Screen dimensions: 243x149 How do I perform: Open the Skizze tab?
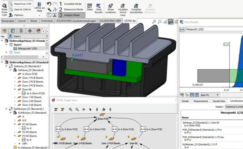(x=33, y=21)
